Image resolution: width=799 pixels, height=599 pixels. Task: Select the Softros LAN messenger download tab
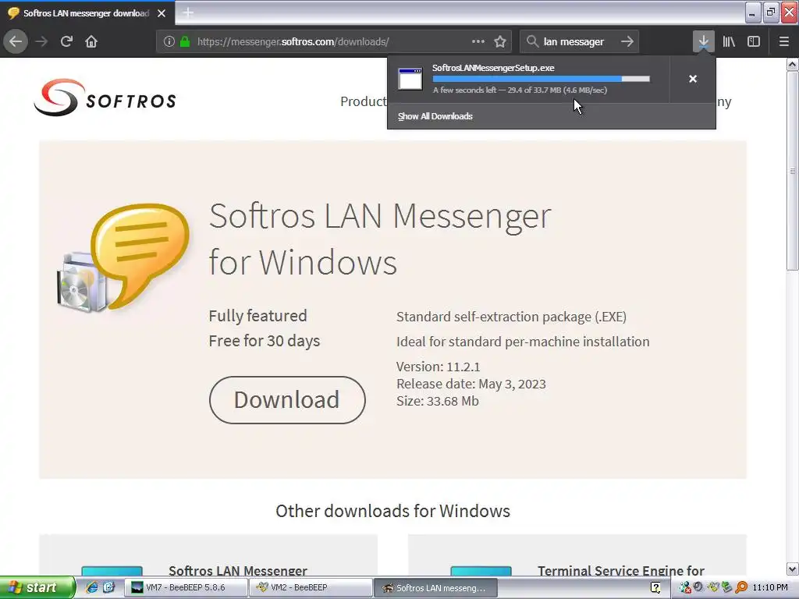(x=87, y=13)
